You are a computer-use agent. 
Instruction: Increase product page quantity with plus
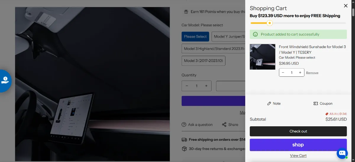206,86
